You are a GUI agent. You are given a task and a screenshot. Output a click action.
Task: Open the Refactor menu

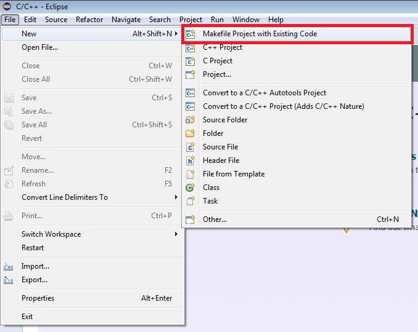[x=89, y=20]
